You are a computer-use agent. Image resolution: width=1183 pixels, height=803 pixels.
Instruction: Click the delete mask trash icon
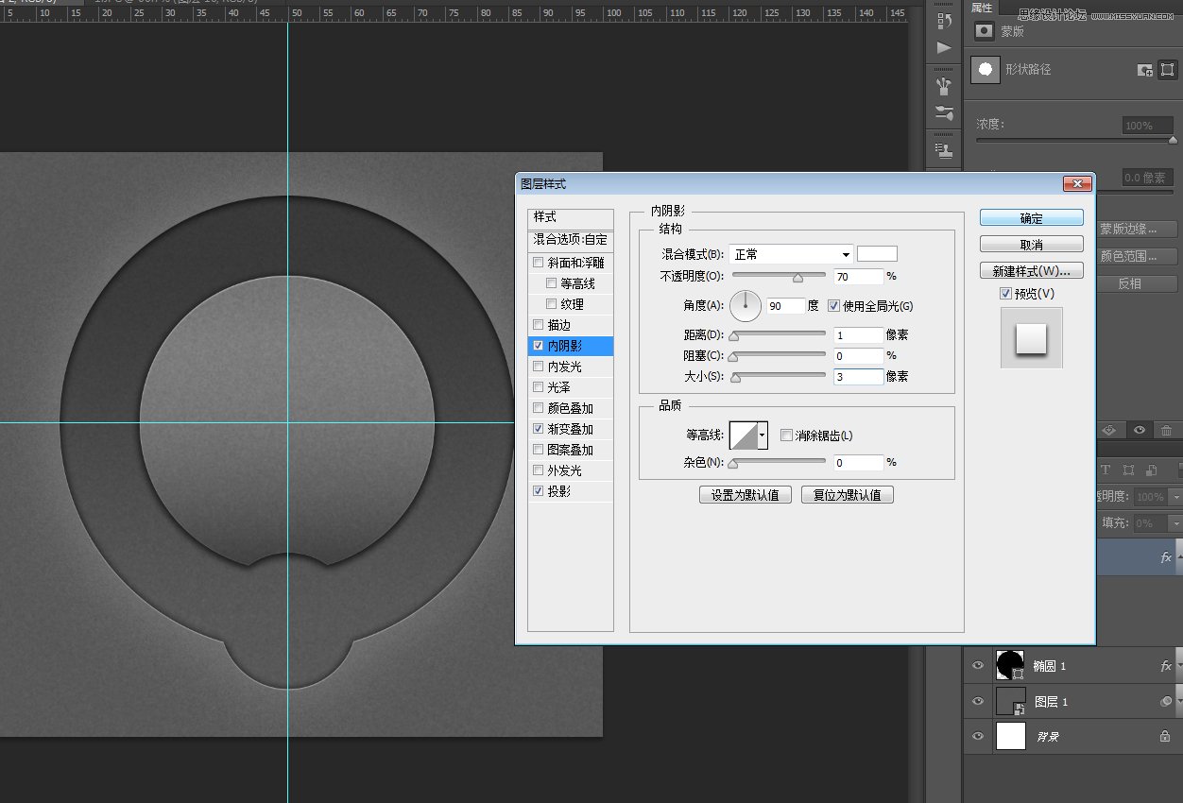1167,430
